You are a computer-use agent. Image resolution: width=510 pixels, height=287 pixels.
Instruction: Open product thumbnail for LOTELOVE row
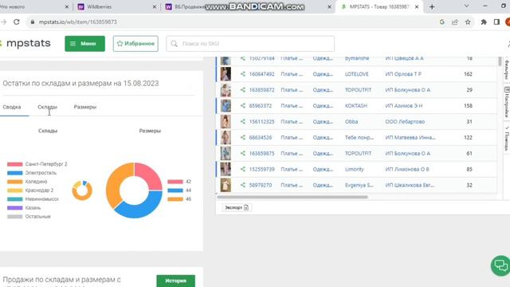pyautogui.click(x=226, y=74)
